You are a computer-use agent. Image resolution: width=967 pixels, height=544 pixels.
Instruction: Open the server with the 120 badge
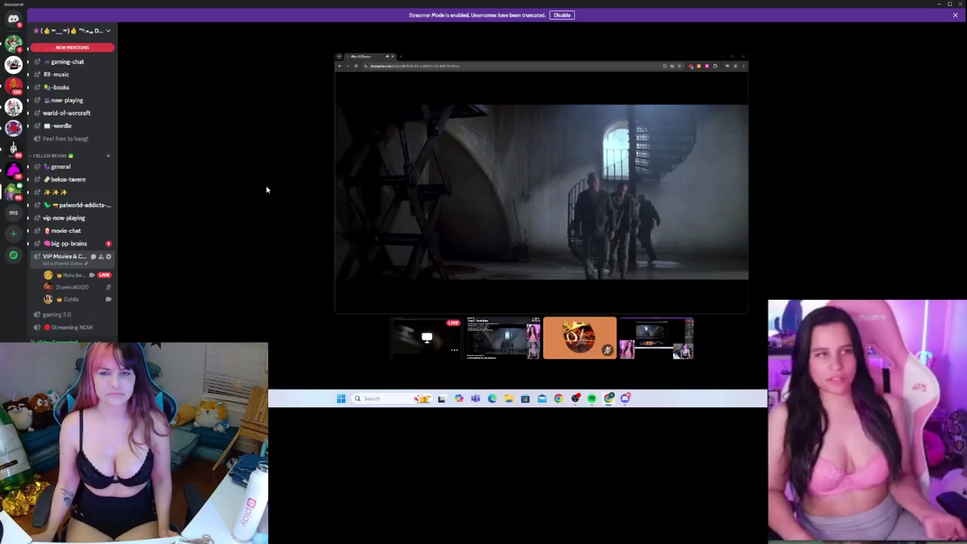(14, 86)
